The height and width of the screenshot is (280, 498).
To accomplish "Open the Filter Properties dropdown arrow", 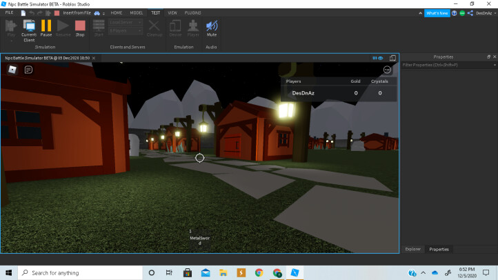I will [x=495, y=65].
